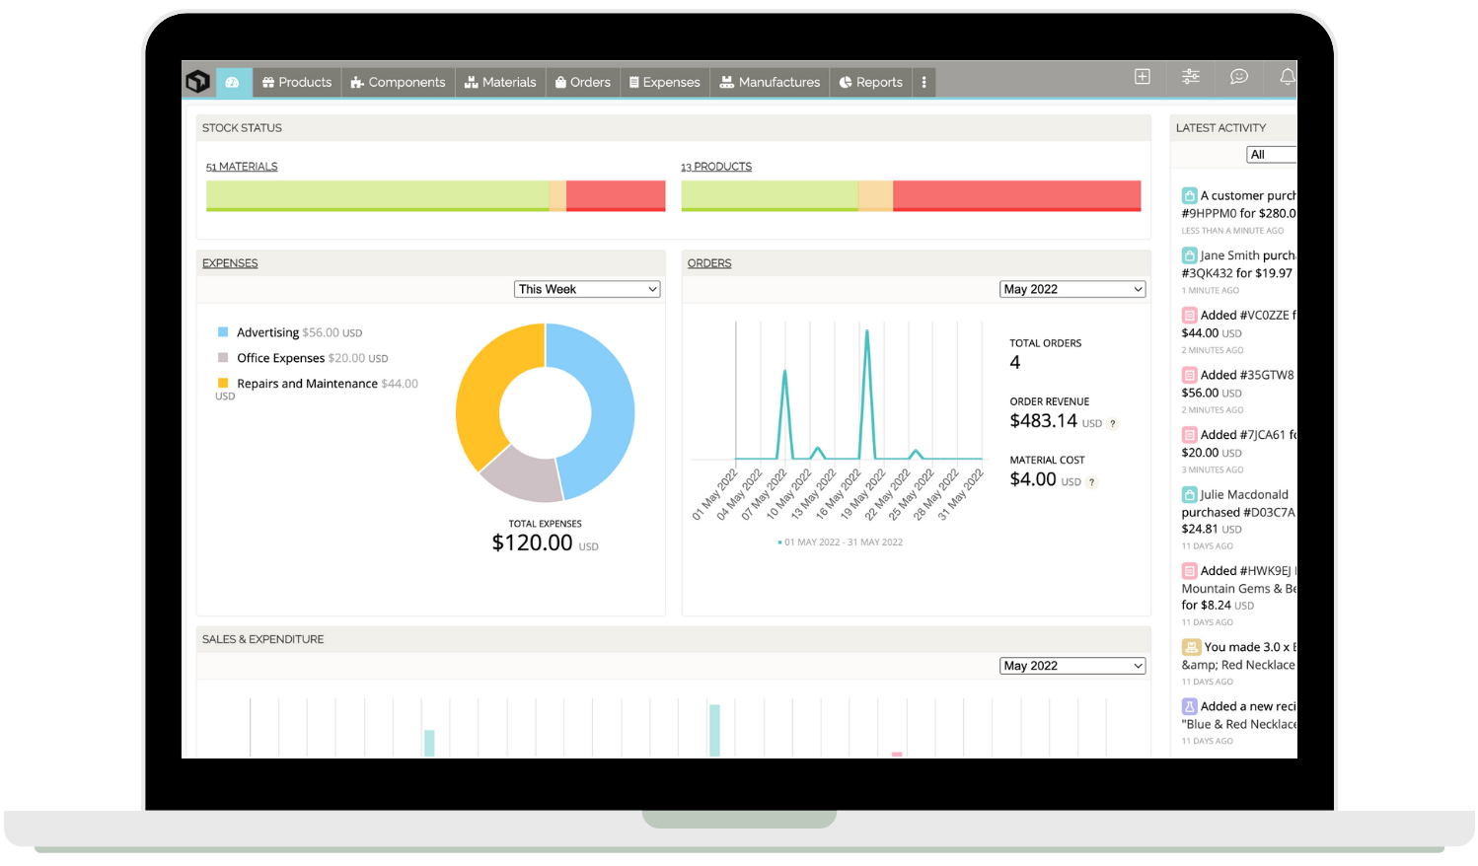Image resolution: width=1478 pixels, height=866 pixels.
Task: Open the 13 Products link
Action: (x=716, y=166)
